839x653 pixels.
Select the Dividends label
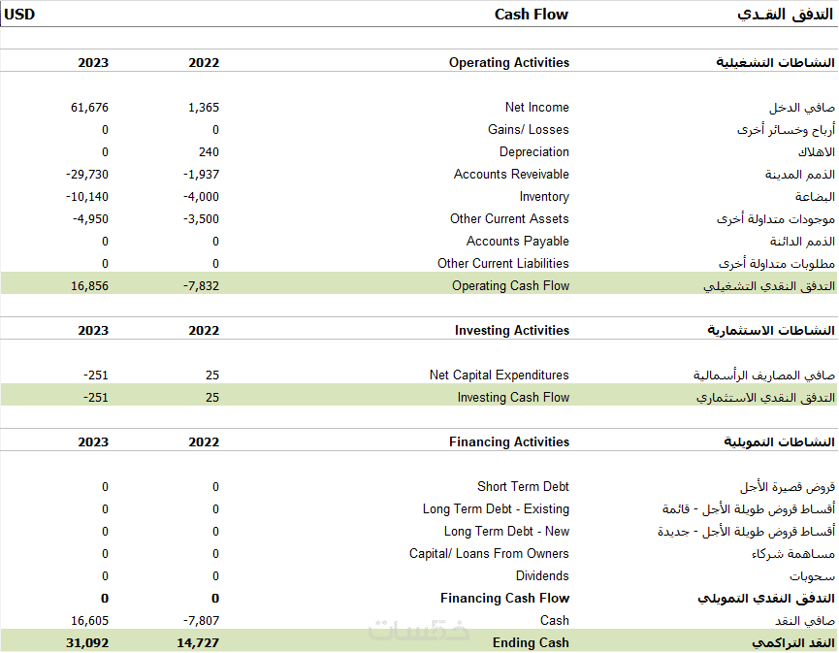click(542, 576)
